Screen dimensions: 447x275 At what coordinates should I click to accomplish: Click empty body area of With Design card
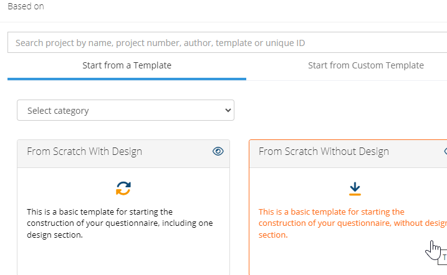(123, 258)
